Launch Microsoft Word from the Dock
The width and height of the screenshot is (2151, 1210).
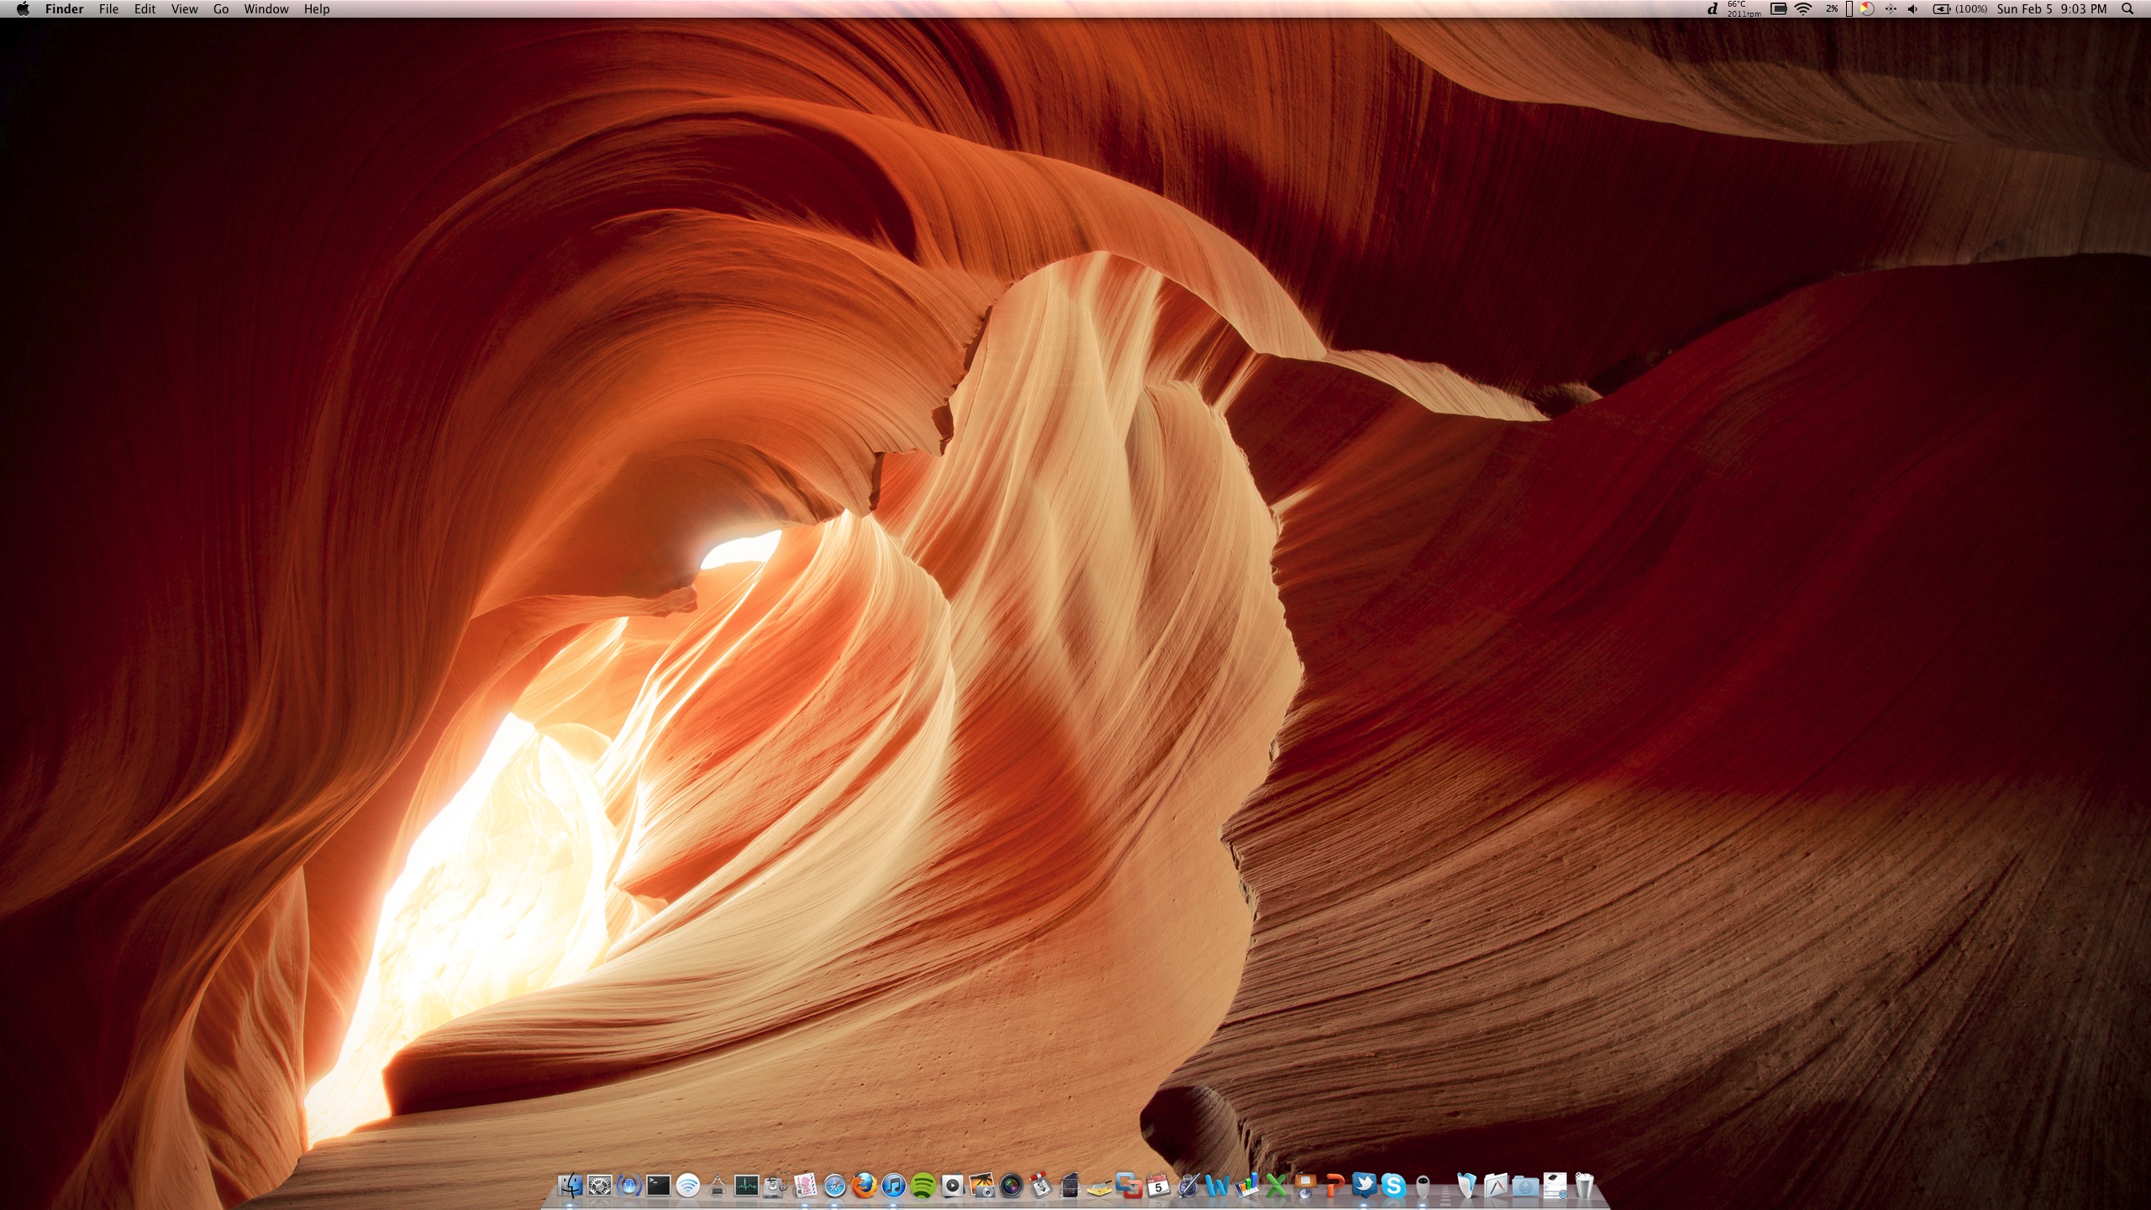[1217, 1187]
